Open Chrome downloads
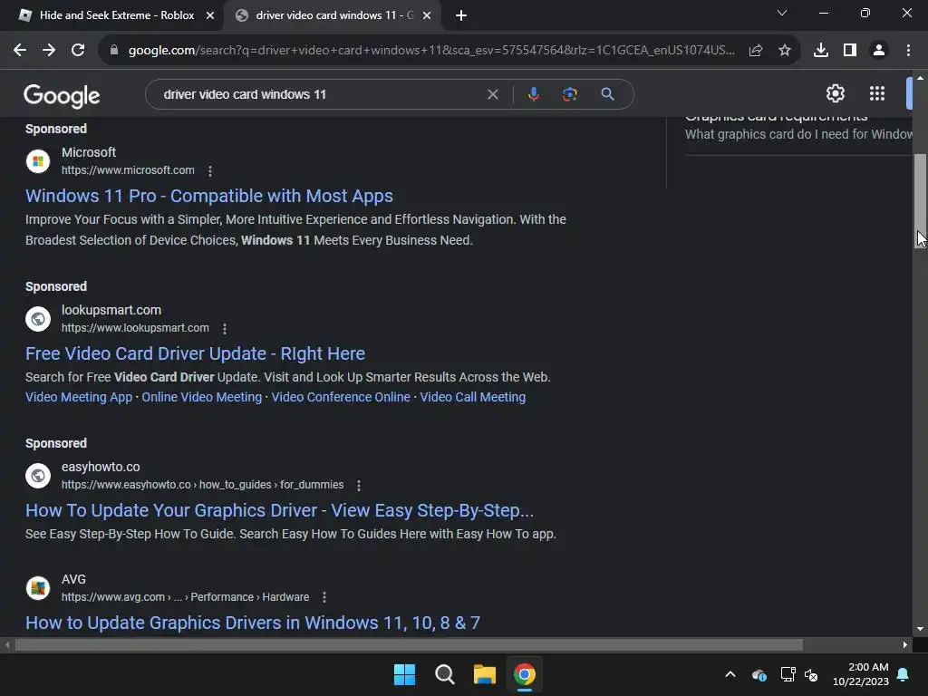Image resolution: width=928 pixels, height=696 pixels. click(821, 51)
